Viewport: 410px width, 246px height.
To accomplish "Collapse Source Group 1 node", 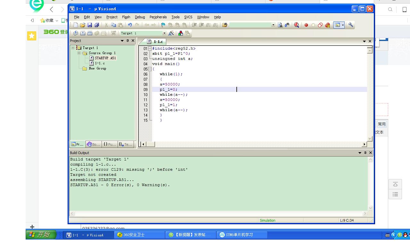I will pyautogui.click(x=79, y=53).
